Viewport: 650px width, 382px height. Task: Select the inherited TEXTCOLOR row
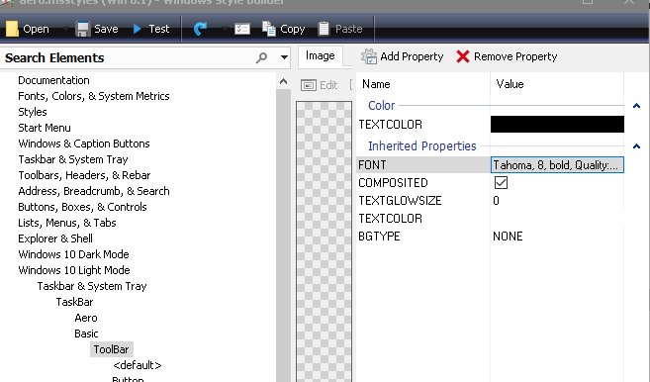point(490,219)
